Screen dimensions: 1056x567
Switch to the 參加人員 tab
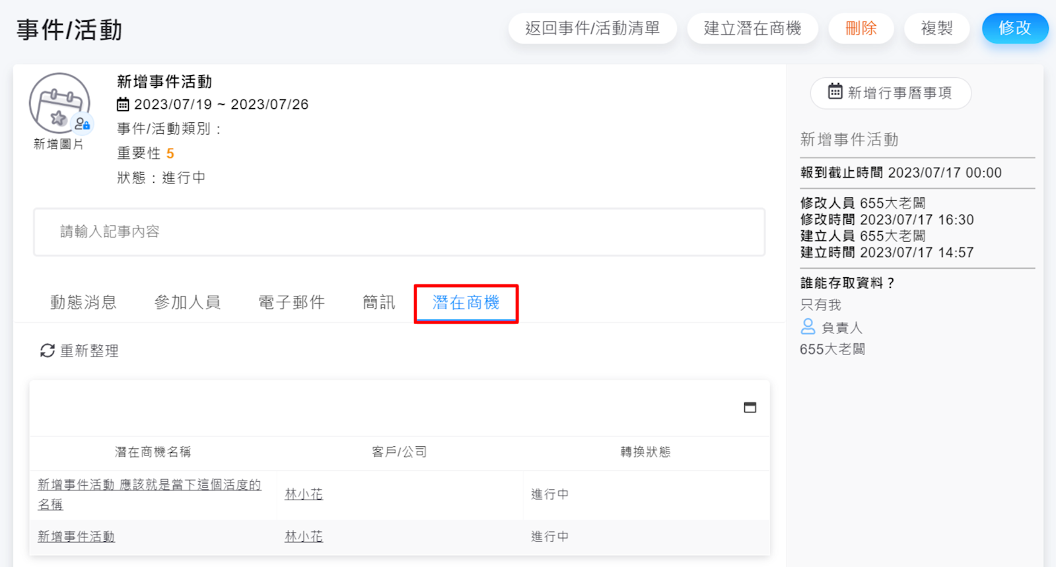coord(188,302)
